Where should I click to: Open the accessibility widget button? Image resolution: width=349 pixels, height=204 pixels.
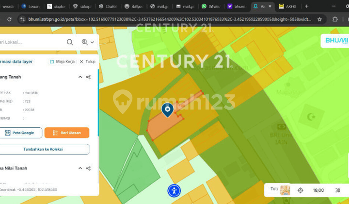174,190
